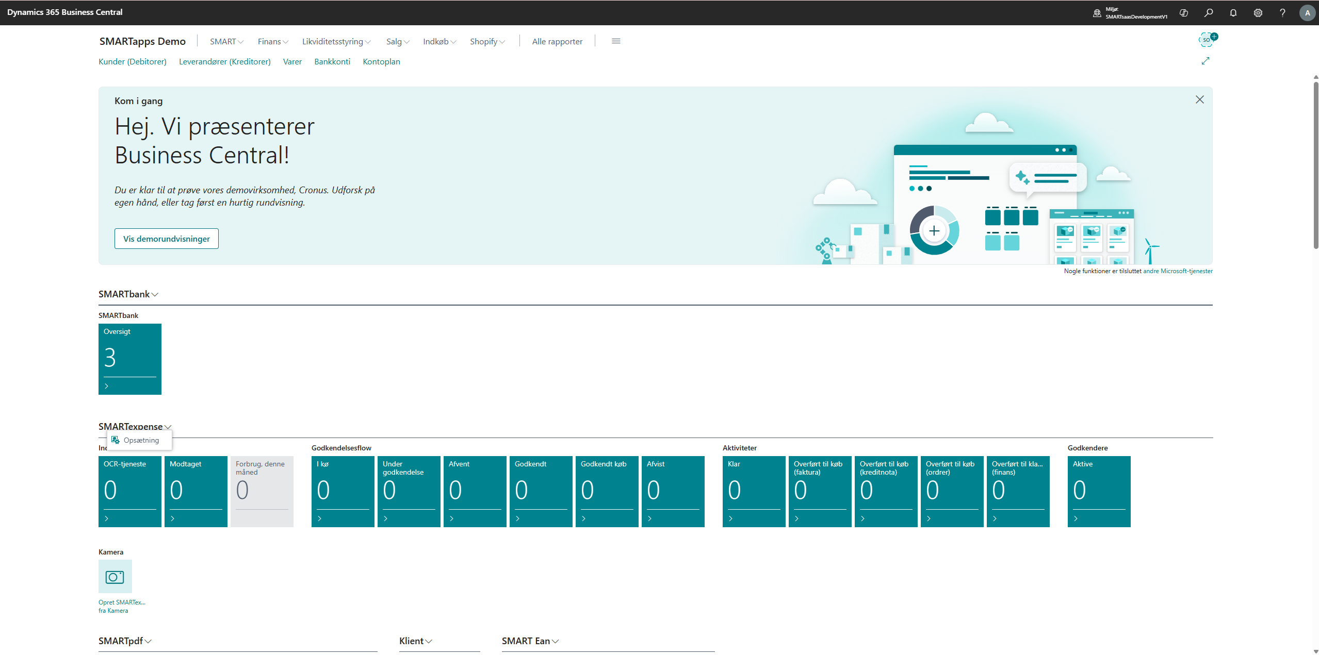1319x655 pixels.
Task: Click Vis demorundvisninger button
Action: pos(166,239)
